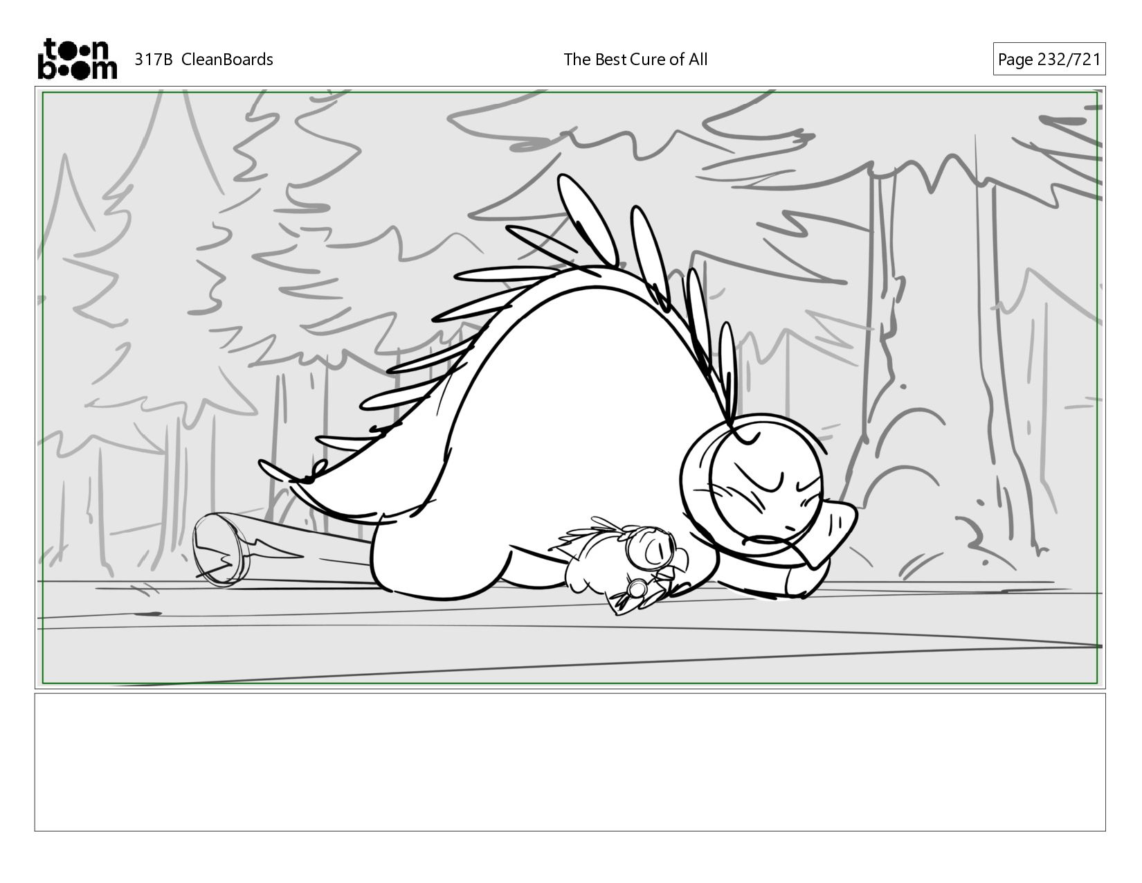Click the Toon Boom logo
The width and height of the screenshot is (1142, 883).
click(x=77, y=59)
